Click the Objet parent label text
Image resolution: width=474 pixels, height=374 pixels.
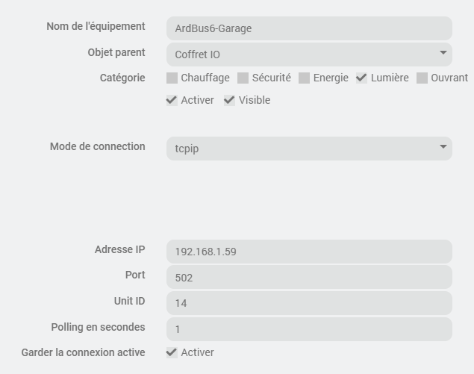[116, 52]
